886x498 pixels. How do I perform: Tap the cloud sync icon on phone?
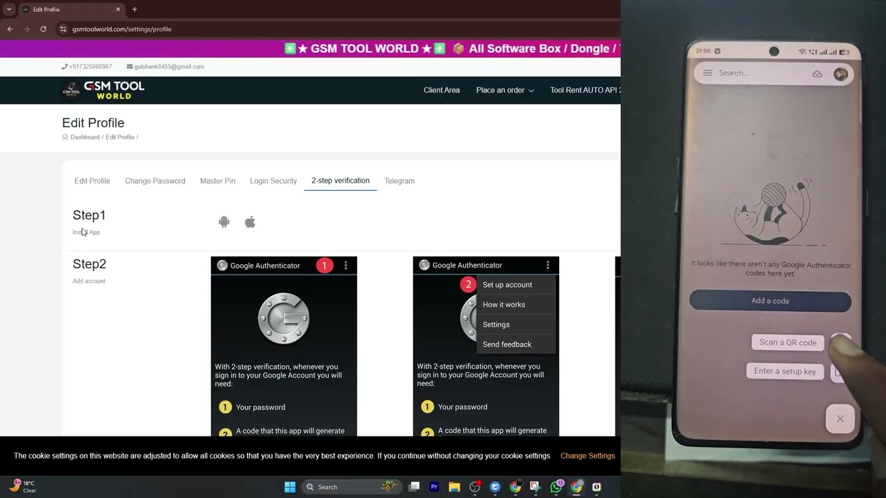click(817, 73)
